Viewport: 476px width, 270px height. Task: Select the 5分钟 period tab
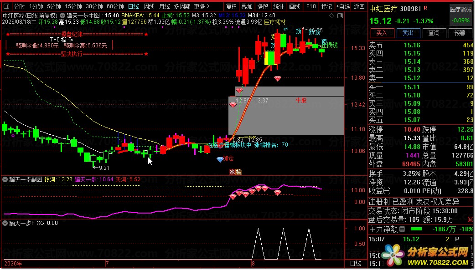pyautogui.click(x=54, y=6)
